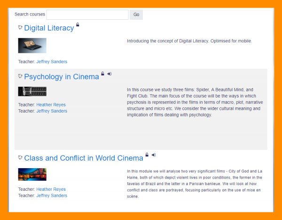Click the course icon beside Psychology in Cinema
This screenshot has width=282, height=220.
[x=20, y=76]
